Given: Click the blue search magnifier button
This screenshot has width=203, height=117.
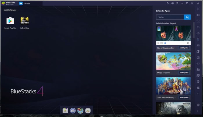Looking at the screenshot, I should [x=187, y=17].
